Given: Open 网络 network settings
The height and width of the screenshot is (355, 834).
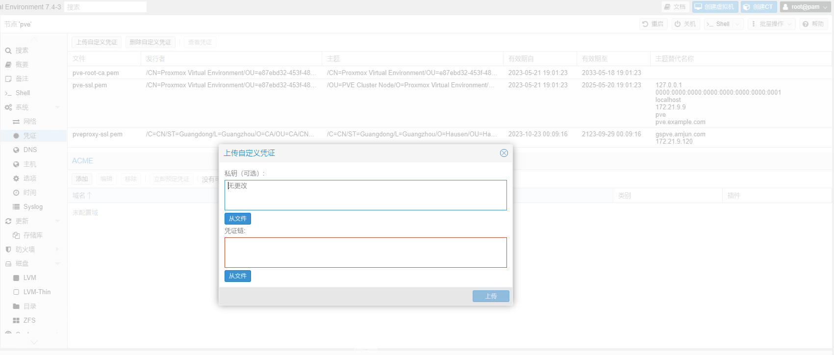Looking at the screenshot, I should 30,122.
